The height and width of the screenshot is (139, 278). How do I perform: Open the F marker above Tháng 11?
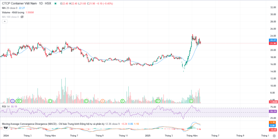[x=122, y=101]
